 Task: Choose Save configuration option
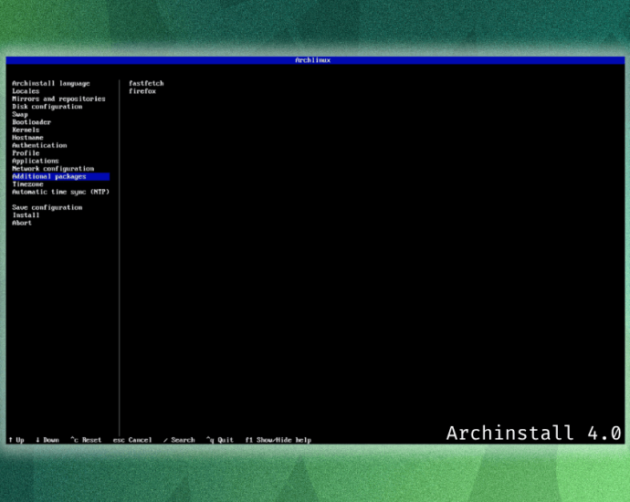tap(47, 207)
